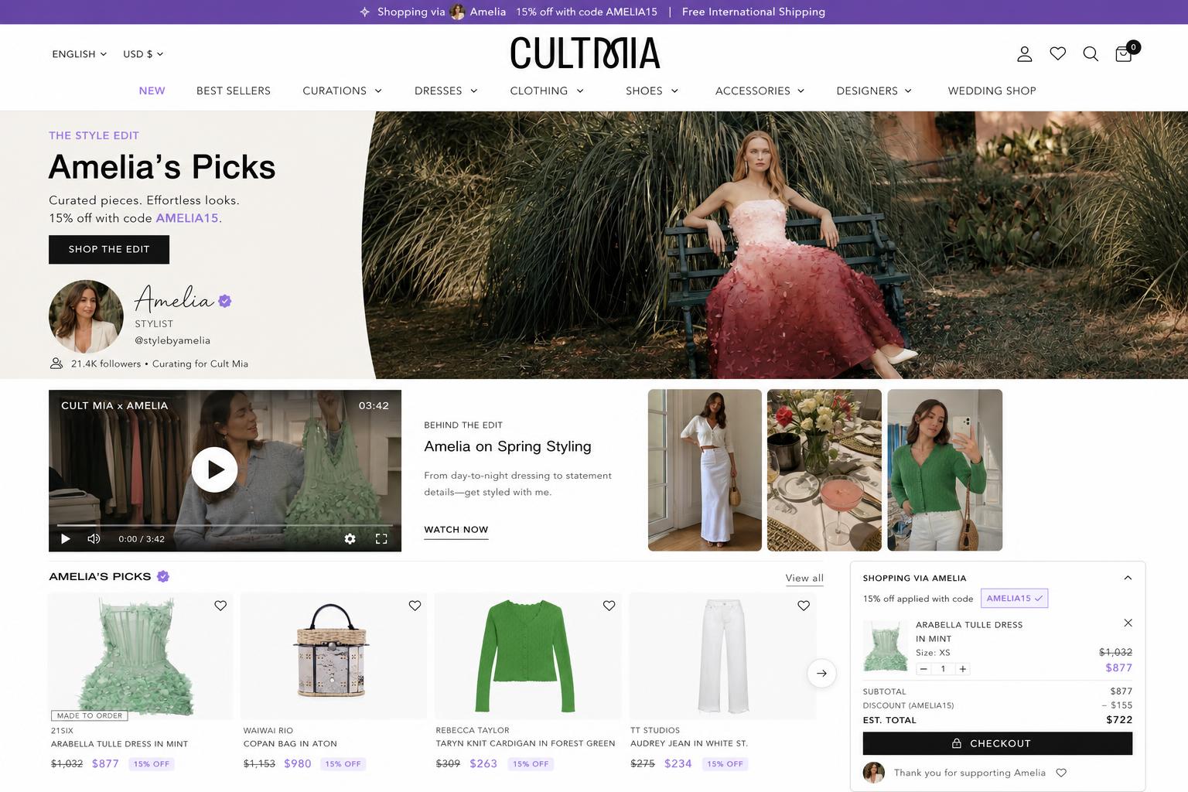Favorite the Taryn Knit Cardigan

609,606
